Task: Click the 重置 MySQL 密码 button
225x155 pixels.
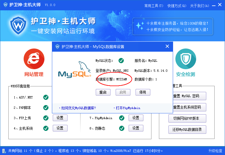Action: click(x=187, y=96)
